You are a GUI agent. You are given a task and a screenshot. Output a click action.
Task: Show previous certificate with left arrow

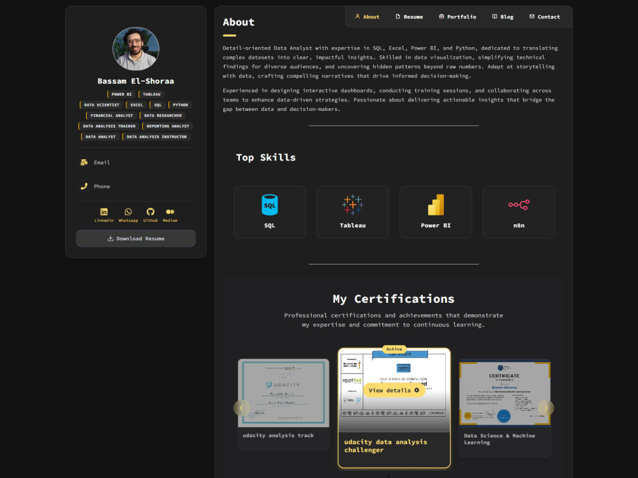241,408
